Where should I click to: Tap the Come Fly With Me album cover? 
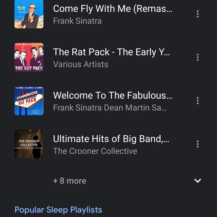(x=29, y=14)
